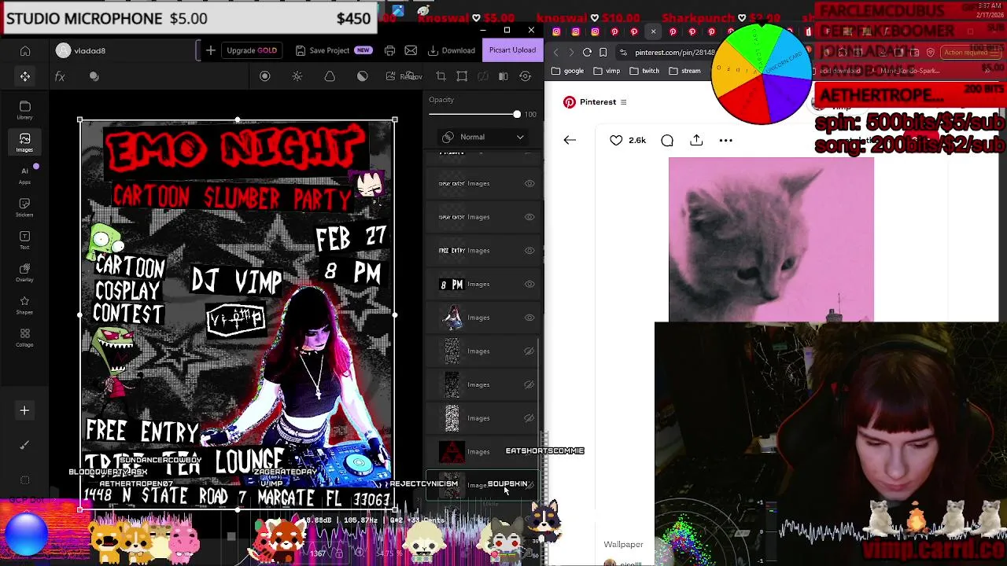The width and height of the screenshot is (1007, 566).
Task: Click the print icon in Picsart
Action: click(x=389, y=50)
